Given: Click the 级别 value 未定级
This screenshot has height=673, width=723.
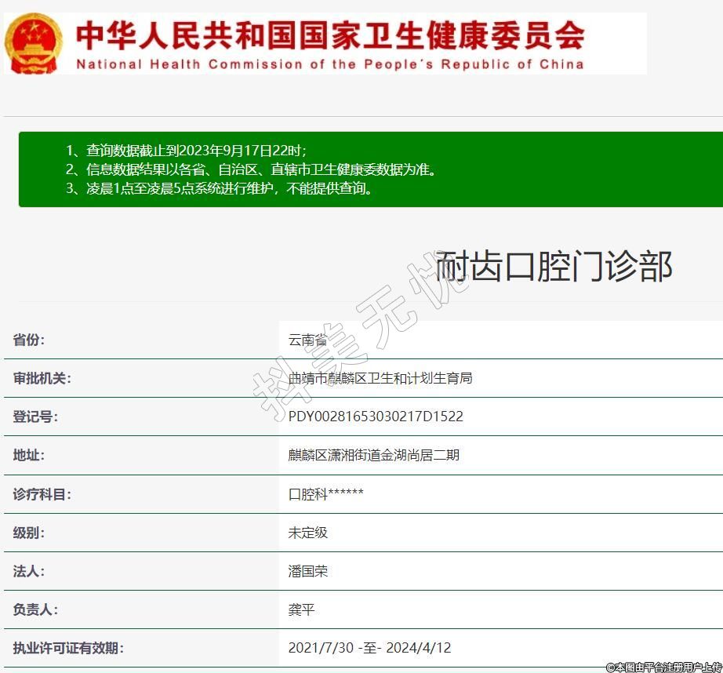Looking at the screenshot, I should (x=307, y=533).
